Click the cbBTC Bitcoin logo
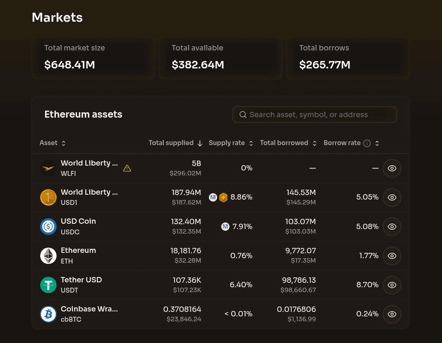 click(x=48, y=314)
